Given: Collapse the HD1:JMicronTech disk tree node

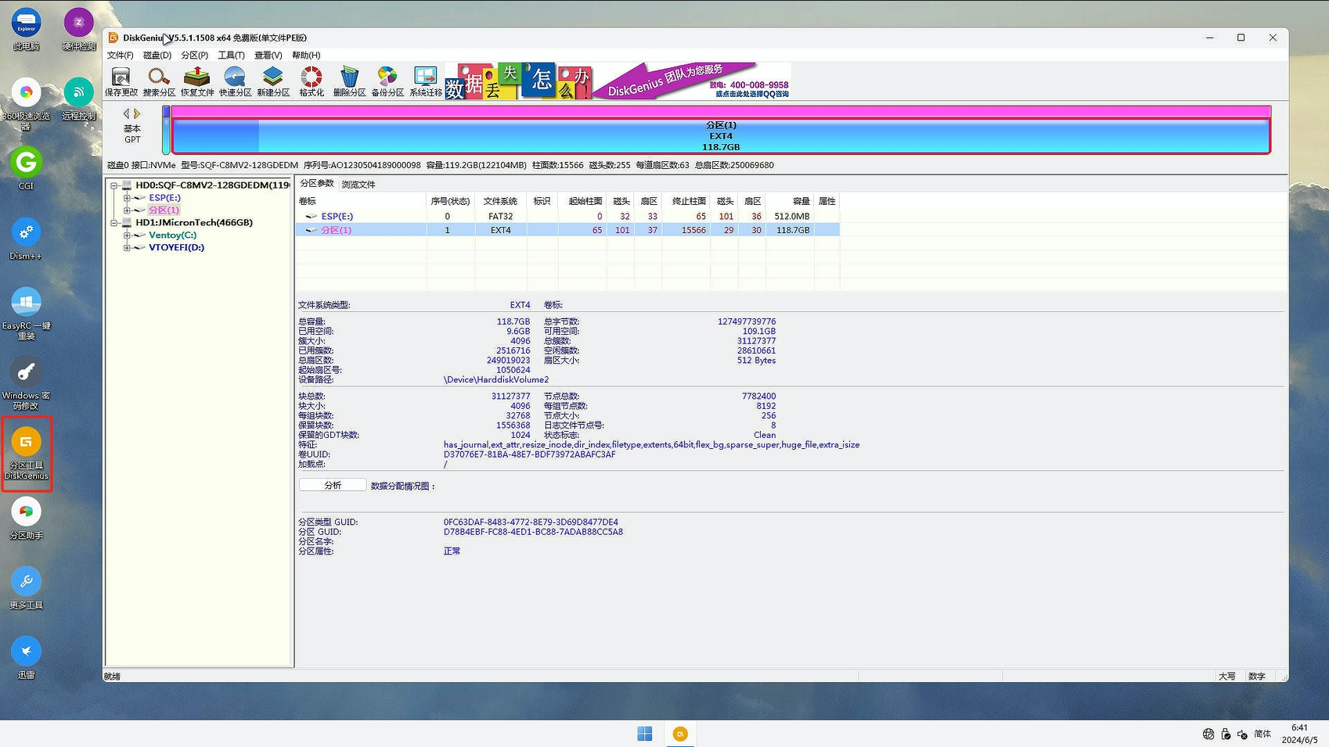Looking at the screenshot, I should [114, 223].
